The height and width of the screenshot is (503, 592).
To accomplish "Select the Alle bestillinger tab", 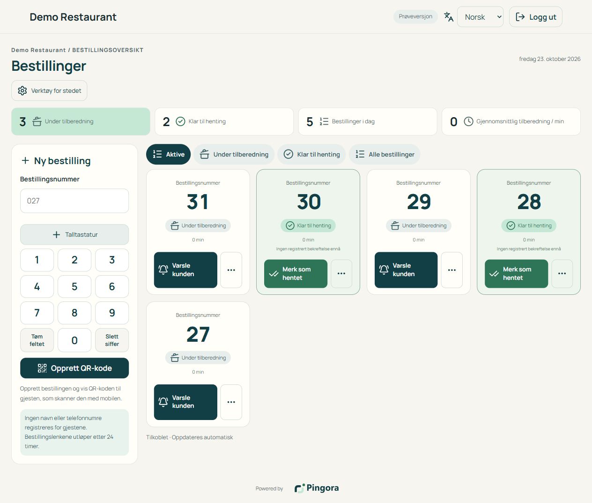I will point(385,154).
